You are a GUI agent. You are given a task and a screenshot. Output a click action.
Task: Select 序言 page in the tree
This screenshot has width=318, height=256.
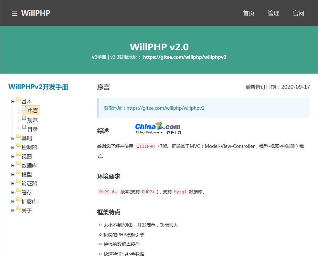coord(33,111)
